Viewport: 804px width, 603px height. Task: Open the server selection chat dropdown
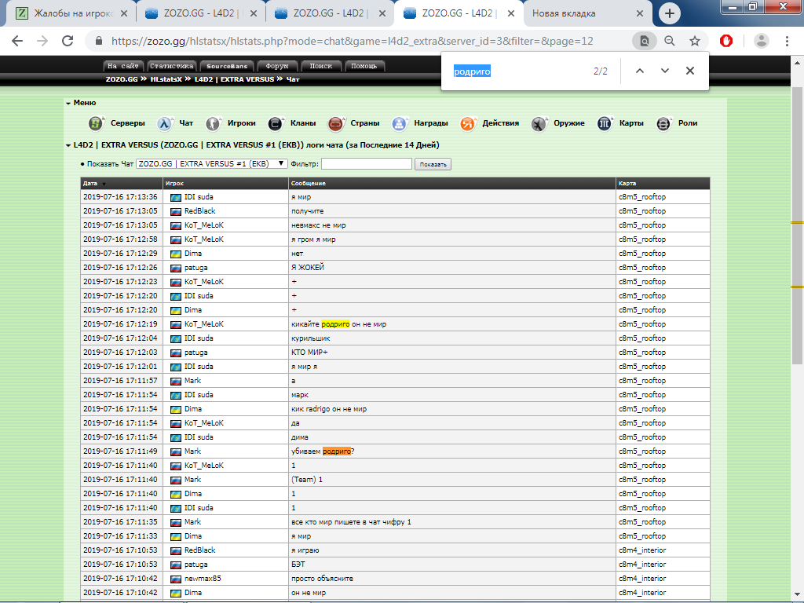tap(211, 163)
